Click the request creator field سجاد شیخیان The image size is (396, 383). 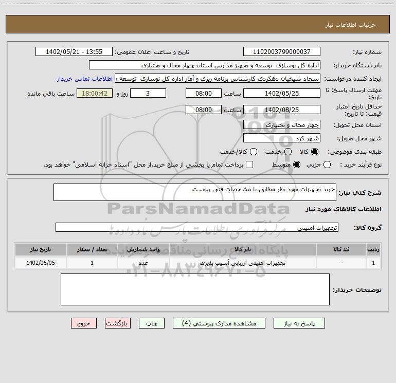(218, 78)
